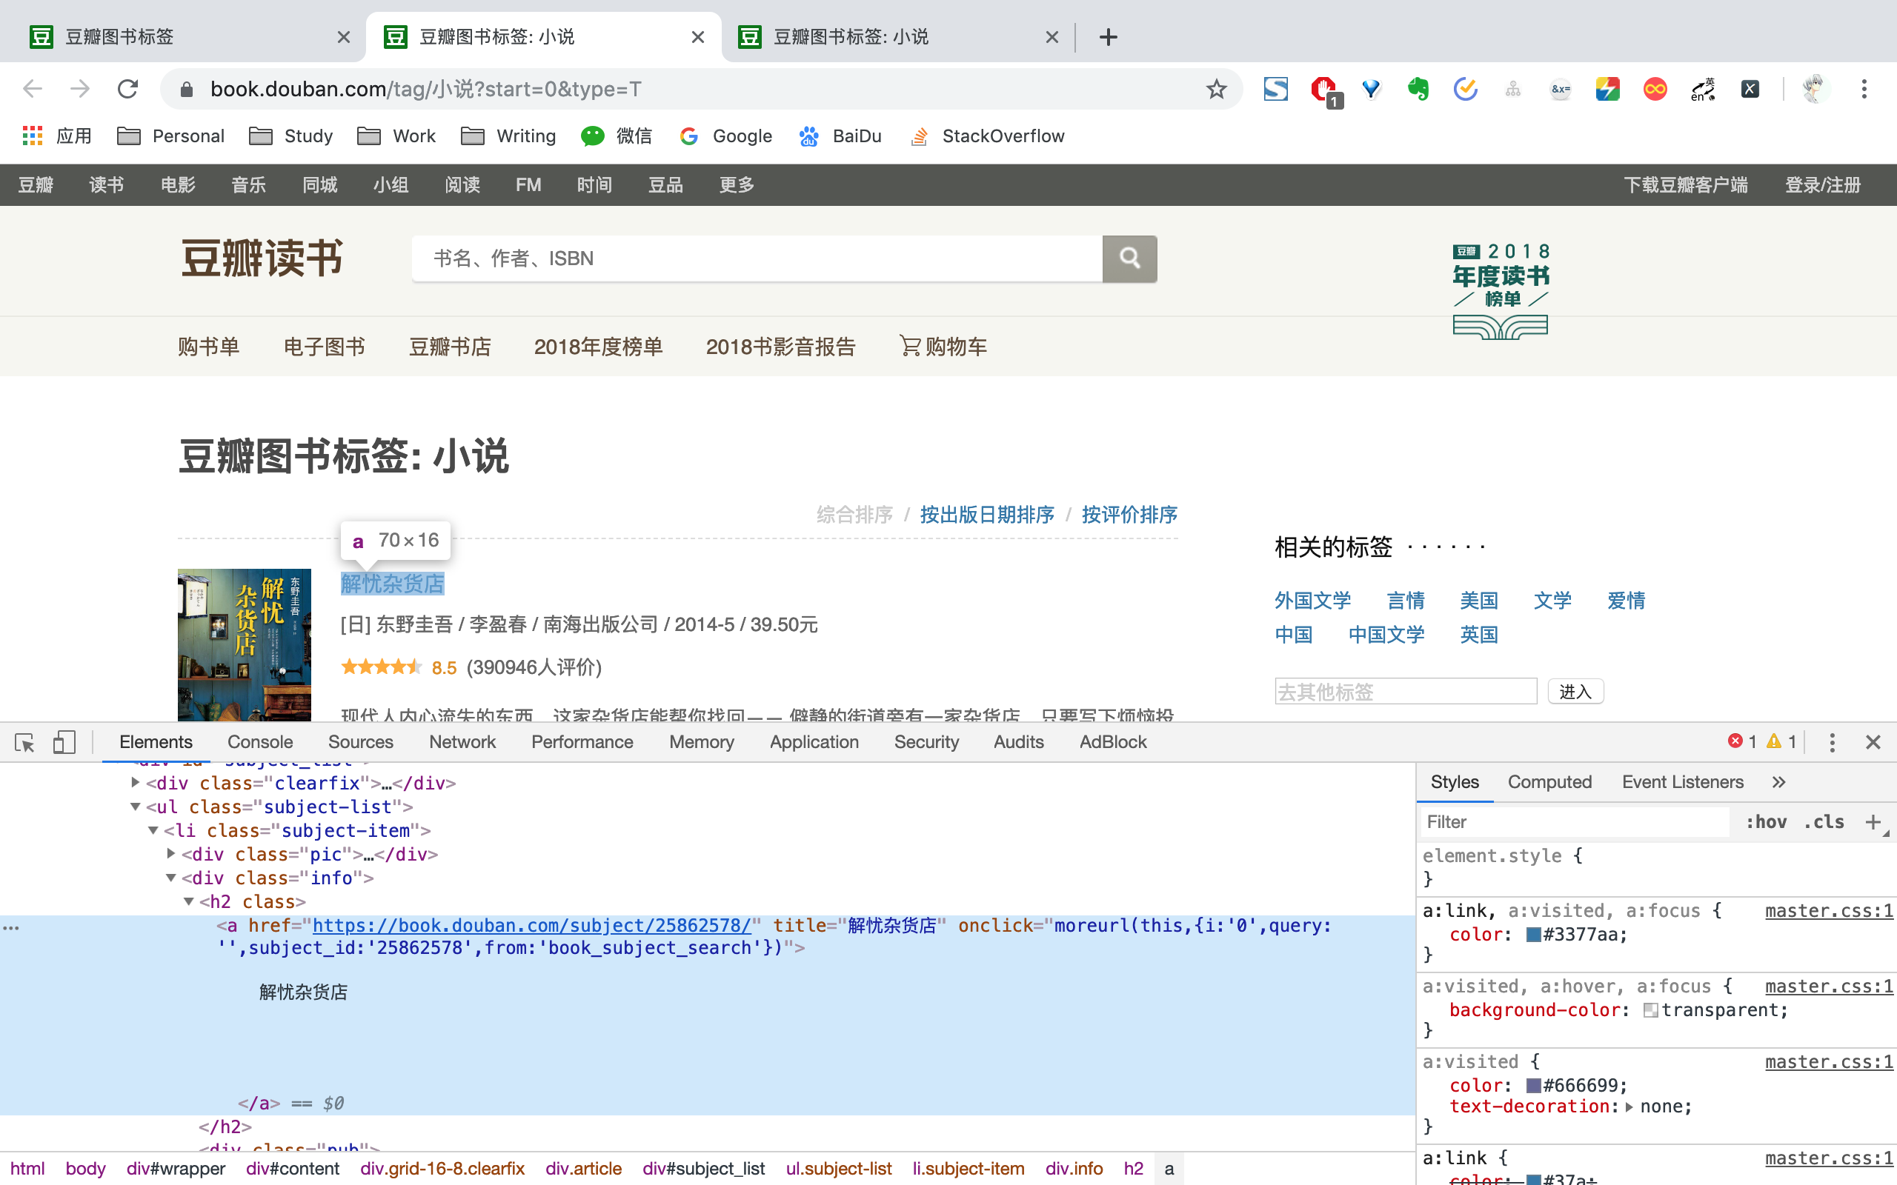The width and height of the screenshot is (1897, 1185).
Task: Click 按出版日期排序 sort link
Action: point(986,514)
